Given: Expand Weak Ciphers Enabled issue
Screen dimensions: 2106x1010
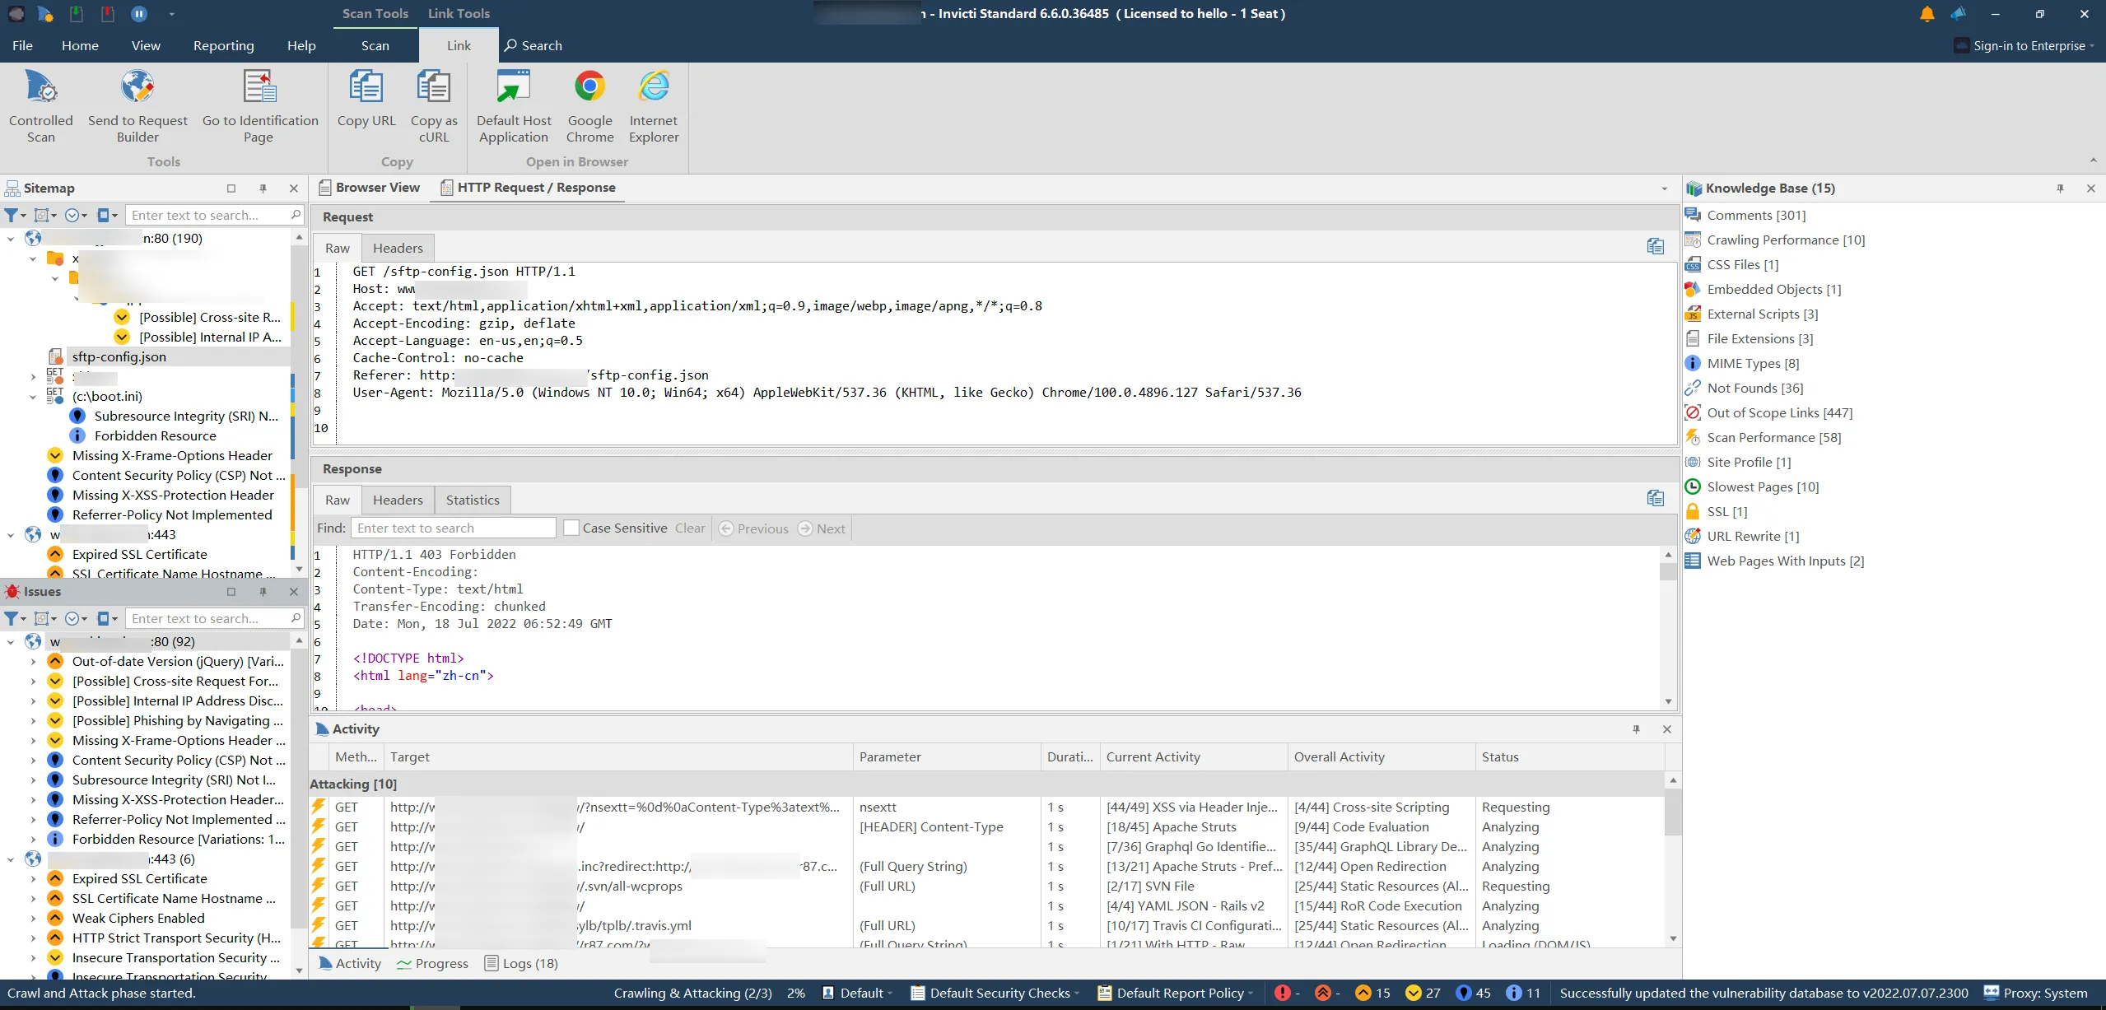Looking at the screenshot, I should tap(33, 918).
